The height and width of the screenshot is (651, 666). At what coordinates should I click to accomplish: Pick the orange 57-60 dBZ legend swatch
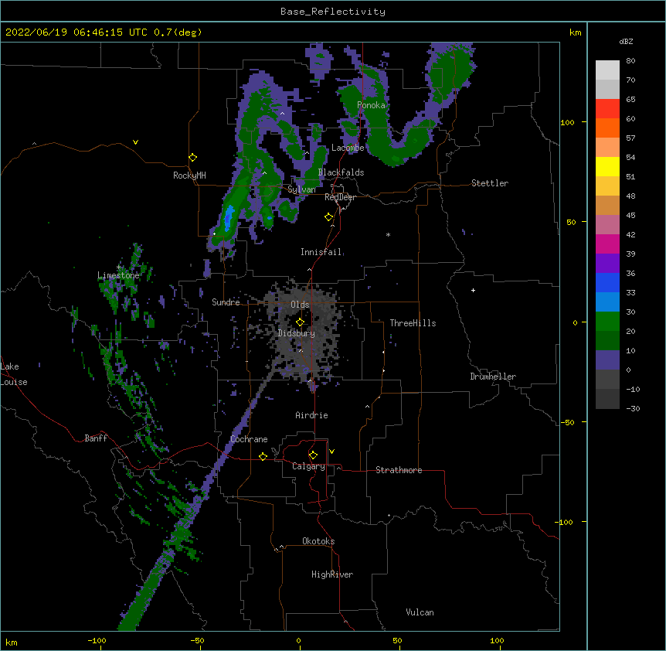pyautogui.click(x=607, y=128)
